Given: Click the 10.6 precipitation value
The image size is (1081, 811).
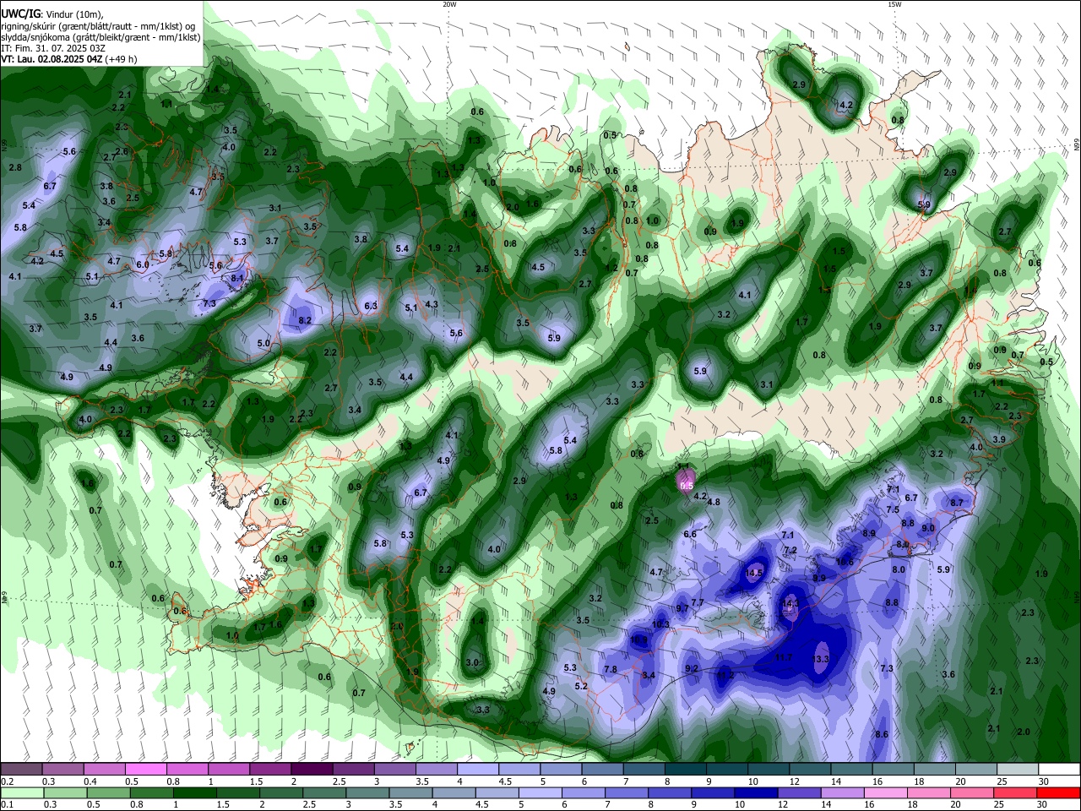Looking at the screenshot, I should click(845, 561).
